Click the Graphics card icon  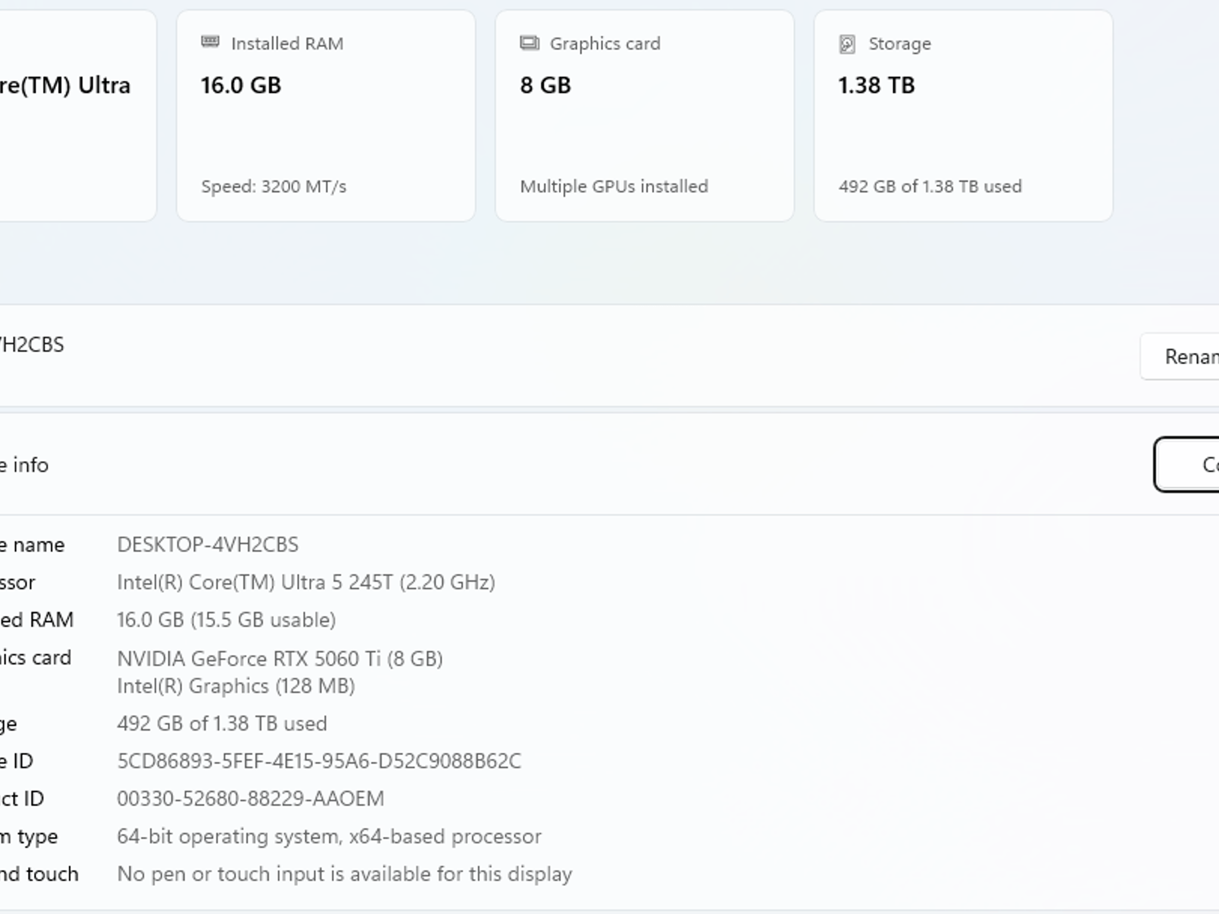pos(529,43)
